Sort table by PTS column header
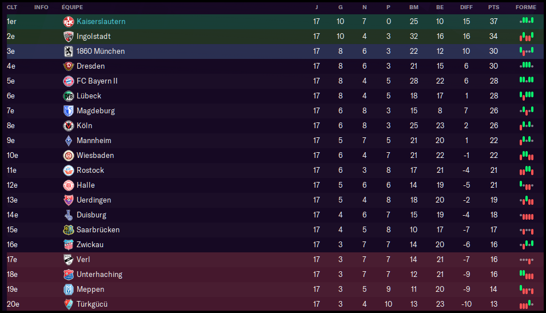 (x=493, y=7)
